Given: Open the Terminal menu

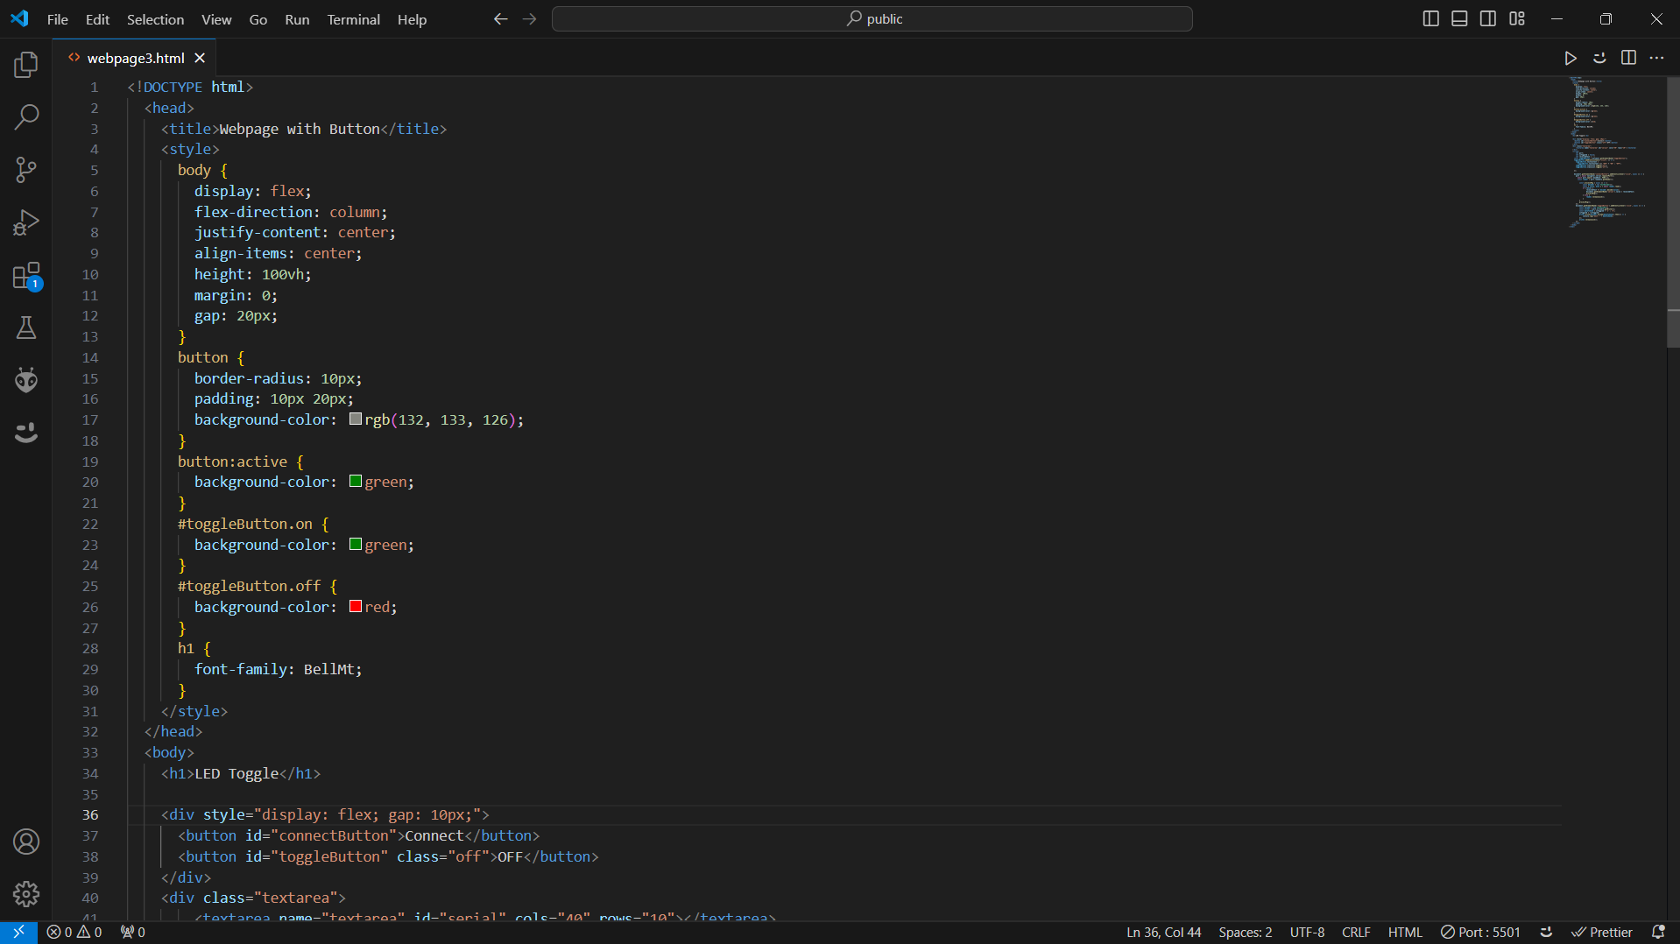Looking at the screenshot, I should 353,19.
